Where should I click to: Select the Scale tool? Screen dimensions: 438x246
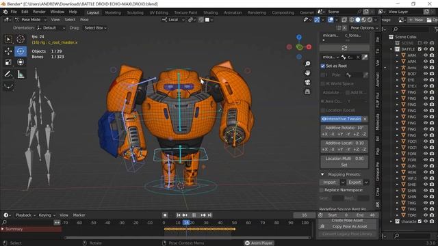click(x=8, y=62)
